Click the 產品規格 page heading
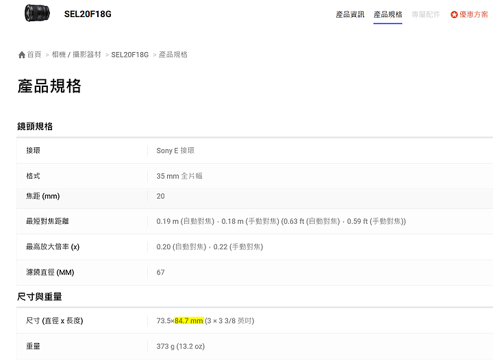The width and height of the screenshot is (493, 363). point(49,86)
